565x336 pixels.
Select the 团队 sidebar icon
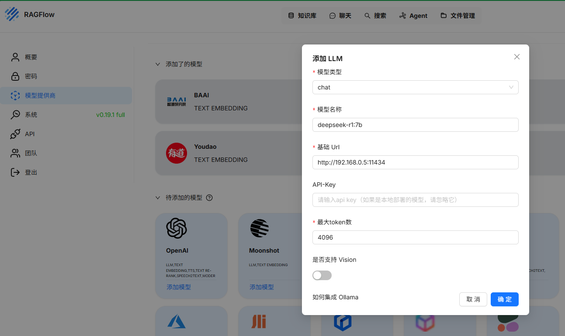point(15,153)
